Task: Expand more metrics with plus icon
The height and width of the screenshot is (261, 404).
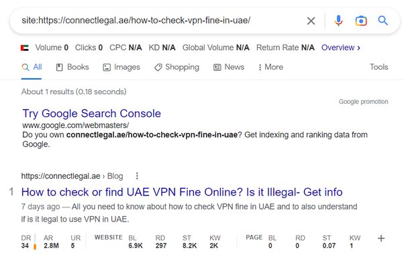Action: 381,238
